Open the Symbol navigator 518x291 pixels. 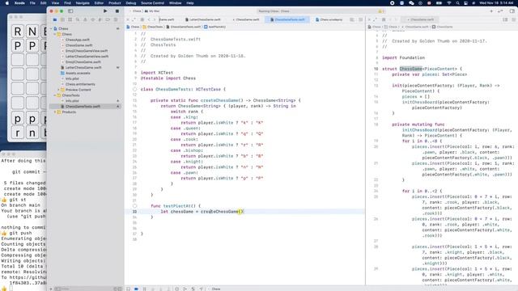pos(70,19)
